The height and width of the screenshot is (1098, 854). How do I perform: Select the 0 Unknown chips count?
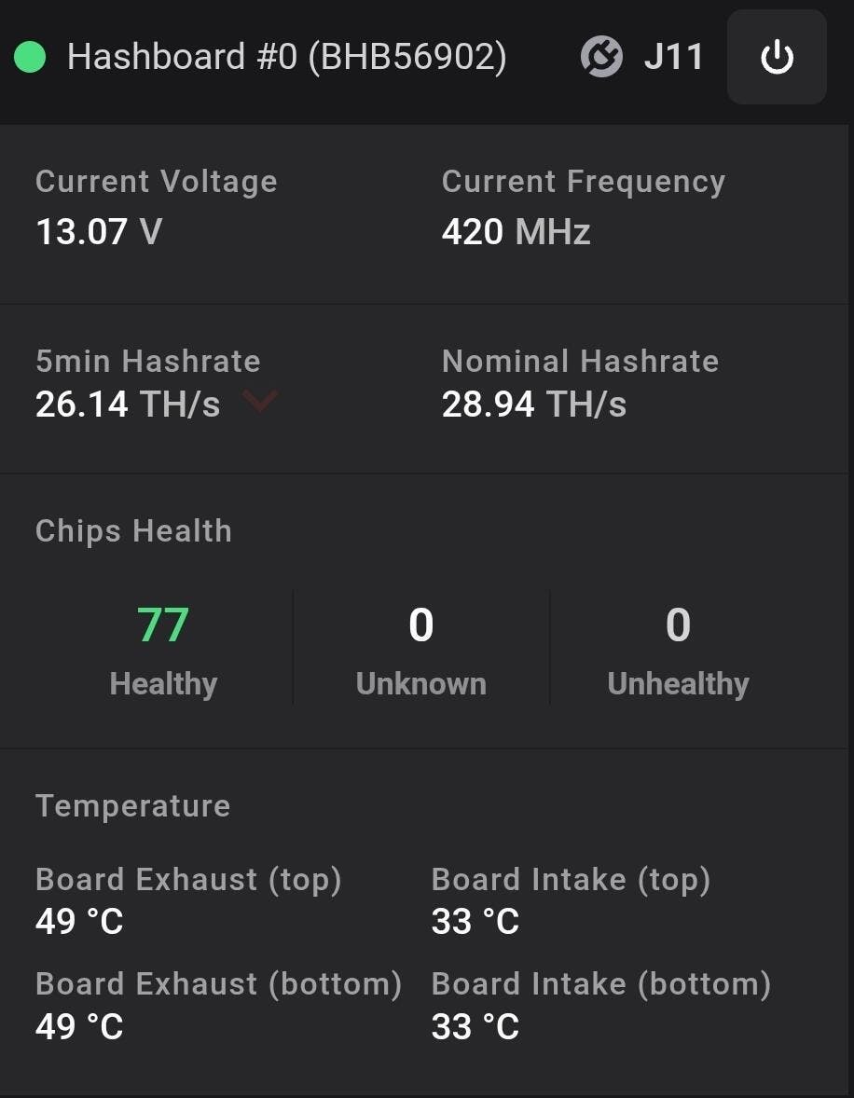pyautogui.click(x=421, y=625)
